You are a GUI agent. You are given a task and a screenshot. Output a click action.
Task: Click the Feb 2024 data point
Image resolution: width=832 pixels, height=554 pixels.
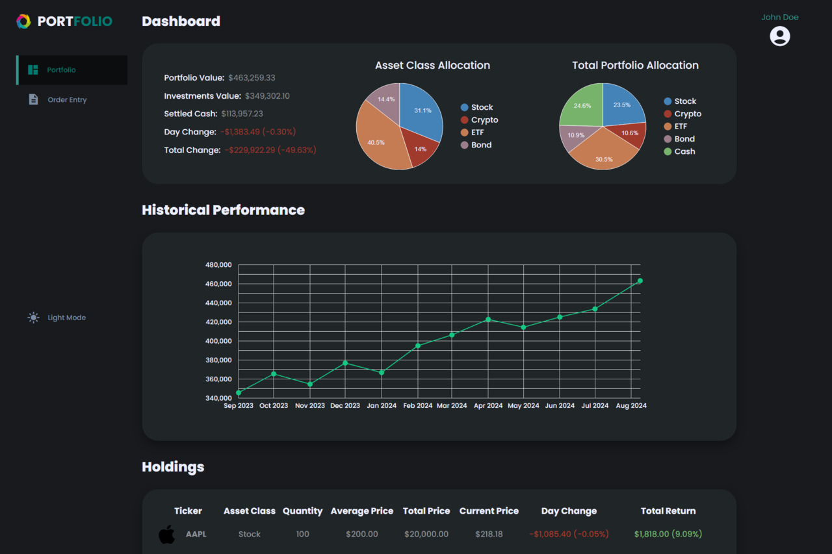418,346
